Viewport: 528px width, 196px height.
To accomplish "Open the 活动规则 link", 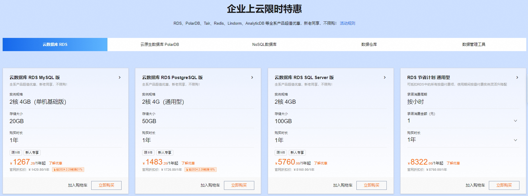I will tap(348, 23).
